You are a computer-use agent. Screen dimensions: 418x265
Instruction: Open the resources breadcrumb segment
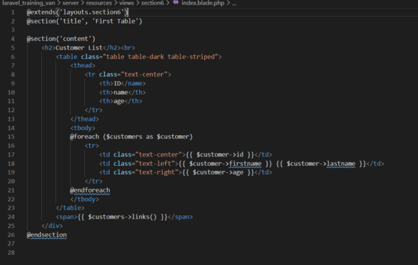99,3
